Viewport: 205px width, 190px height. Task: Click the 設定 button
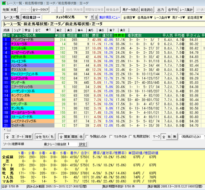(82, 144)
